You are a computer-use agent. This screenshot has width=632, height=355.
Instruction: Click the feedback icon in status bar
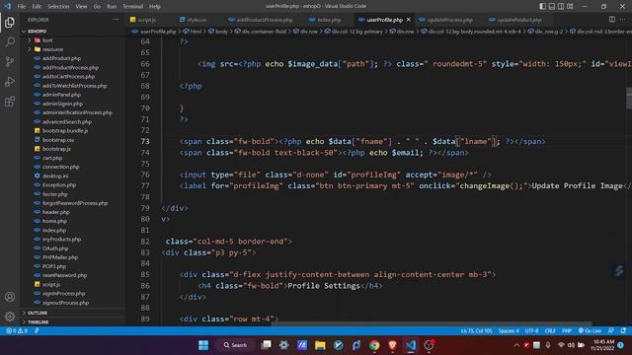(x=611, y=331)
